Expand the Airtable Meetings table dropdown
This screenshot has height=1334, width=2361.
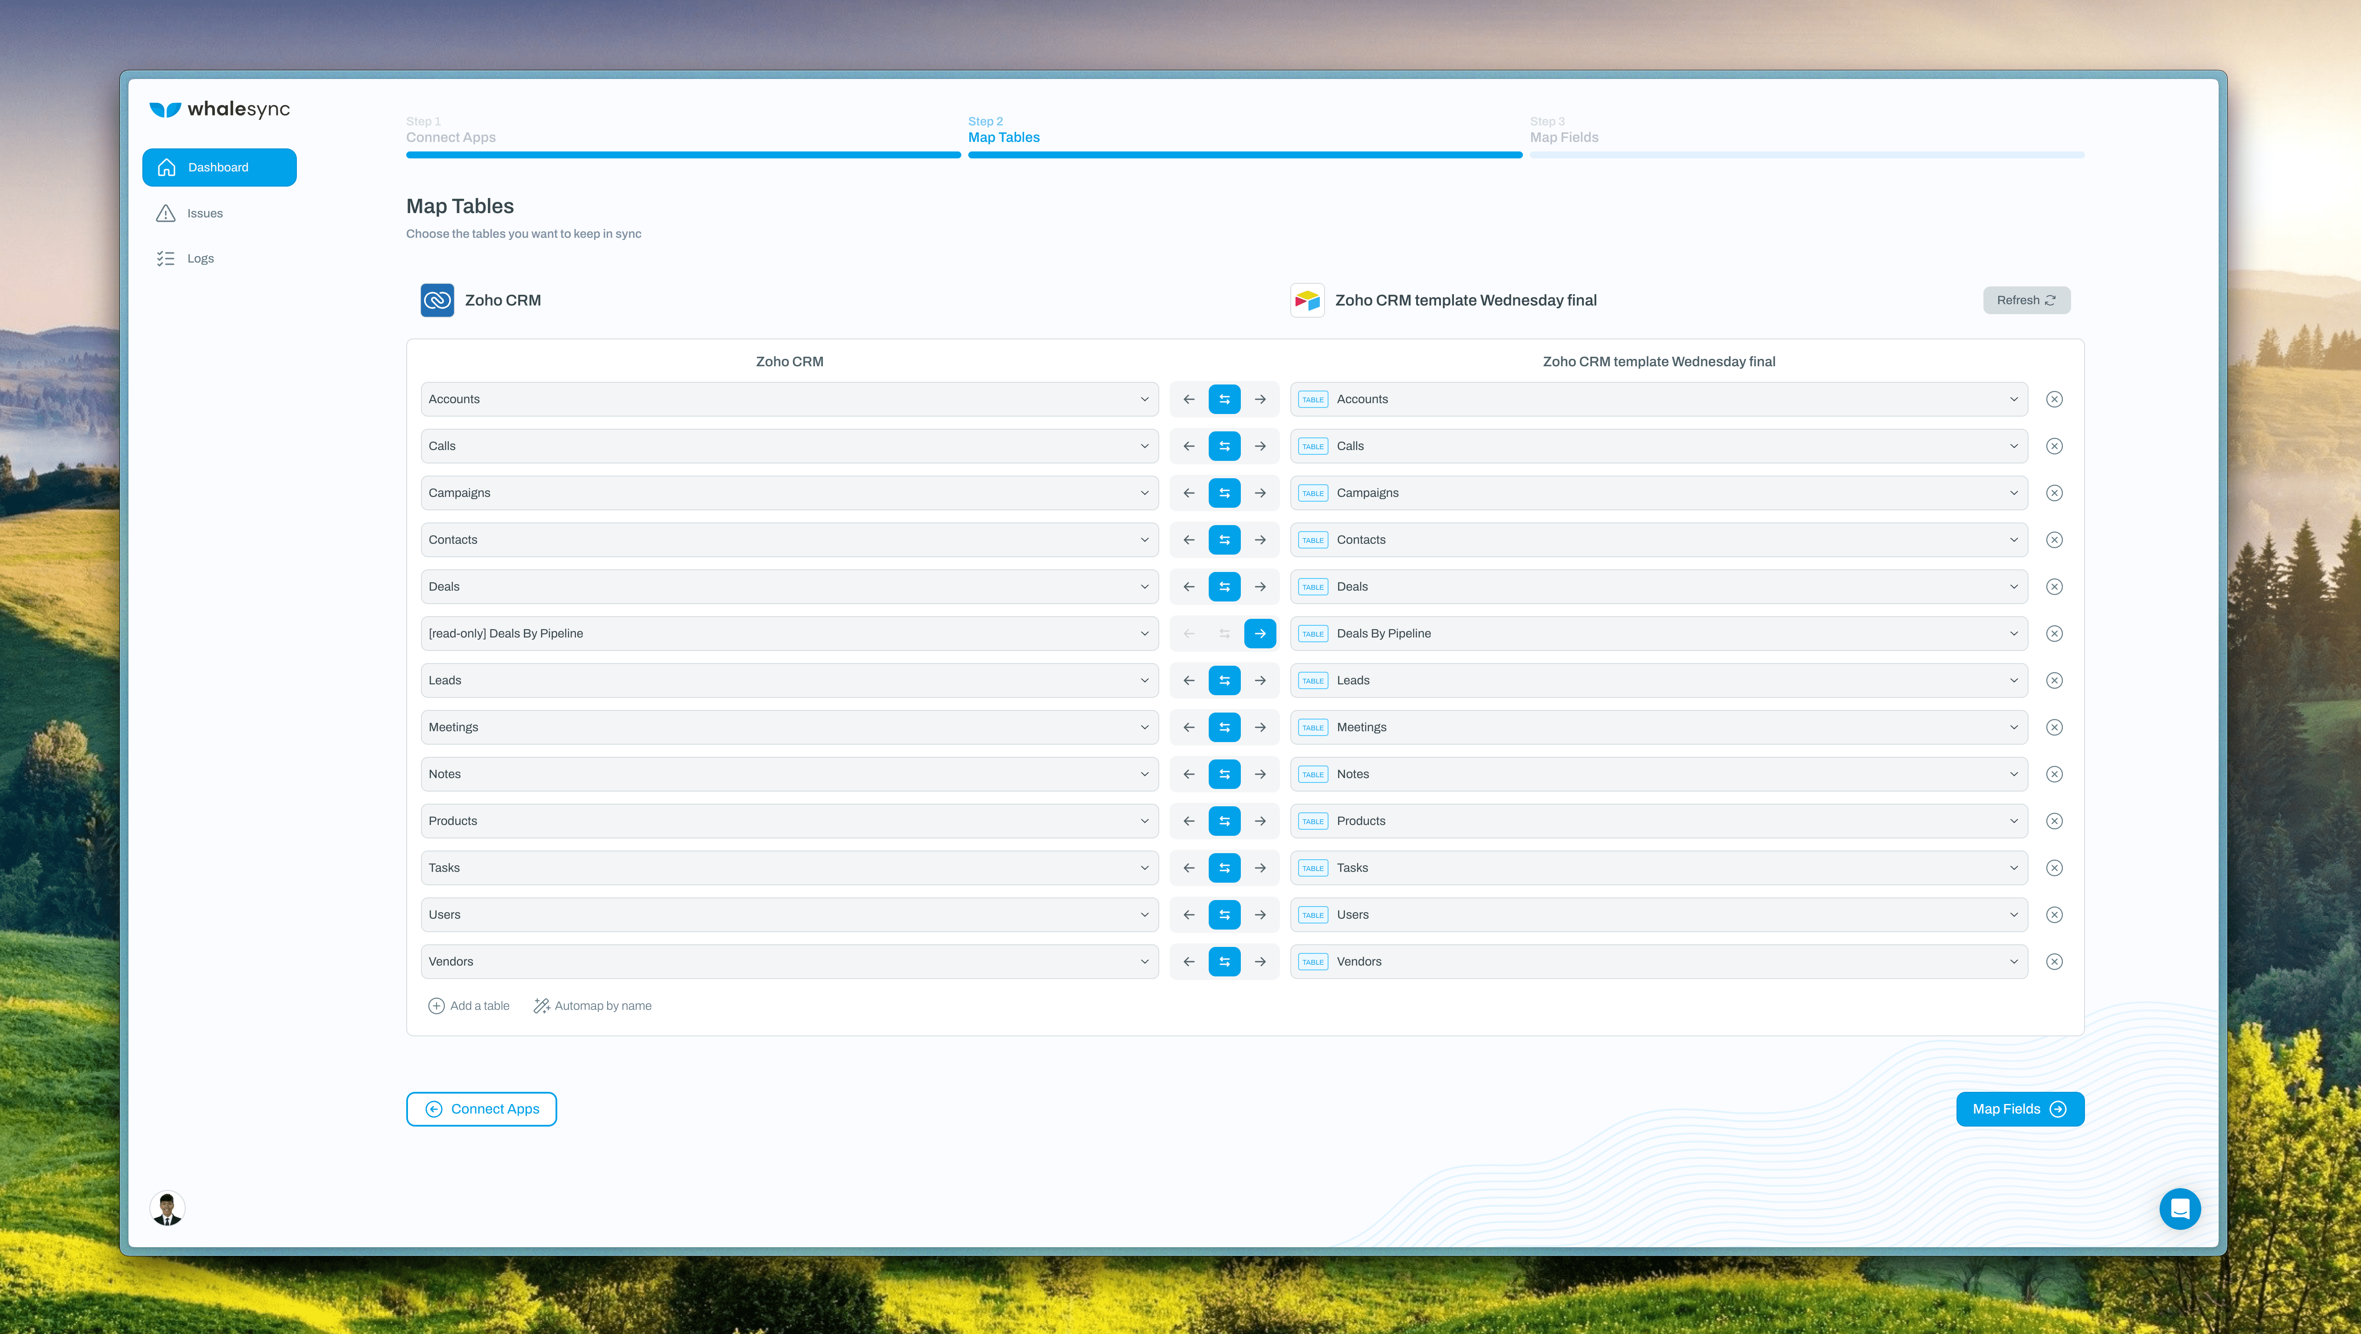coord(1659,727)
